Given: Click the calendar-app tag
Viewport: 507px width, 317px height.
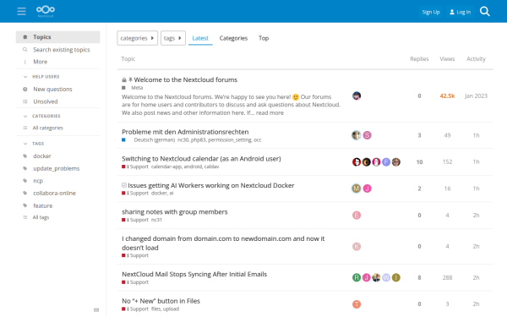Looking at the screenshot, I should point(166,167).
